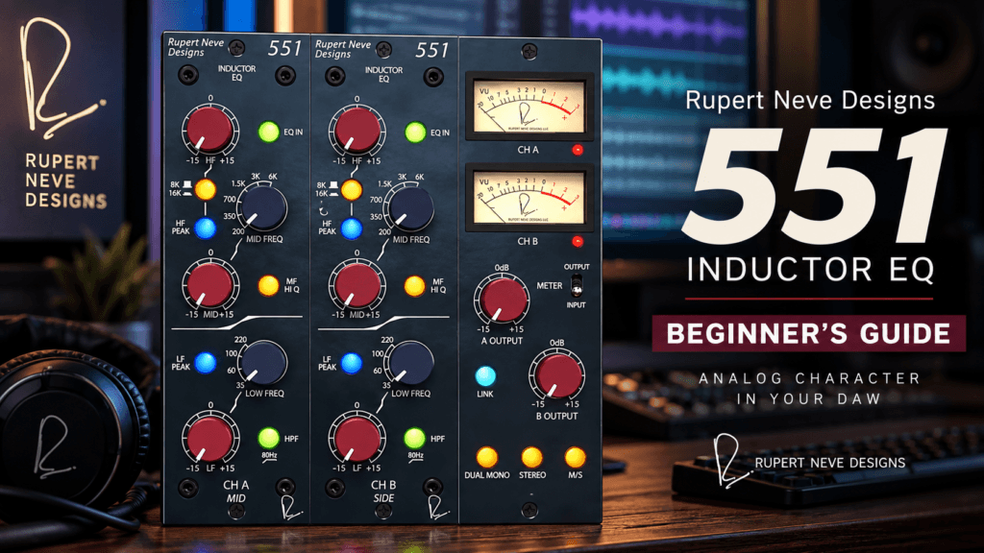
Task: Click CH B module top center screw
Action: pyautogui.click(x=383, y=49)
